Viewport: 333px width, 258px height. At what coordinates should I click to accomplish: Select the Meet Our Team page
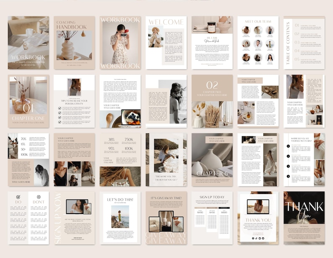coord(258,43)
